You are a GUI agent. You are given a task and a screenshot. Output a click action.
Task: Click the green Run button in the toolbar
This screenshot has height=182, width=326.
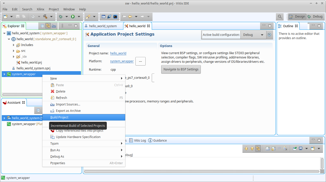tap(73, 17)
